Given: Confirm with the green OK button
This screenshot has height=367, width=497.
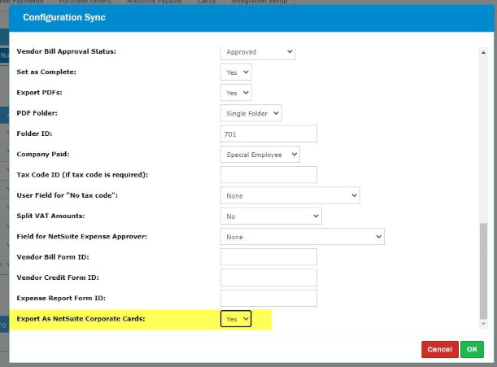Looking at the screenshot, I should pyautogui.click(x=471, y=349).
